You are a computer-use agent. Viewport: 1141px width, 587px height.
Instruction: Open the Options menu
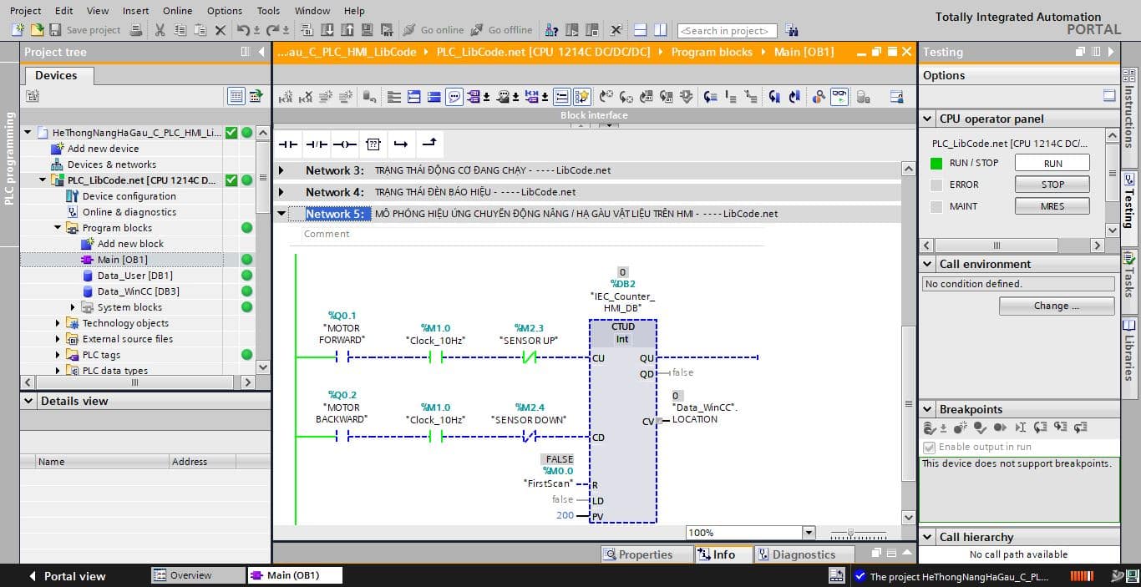(225, 11)
